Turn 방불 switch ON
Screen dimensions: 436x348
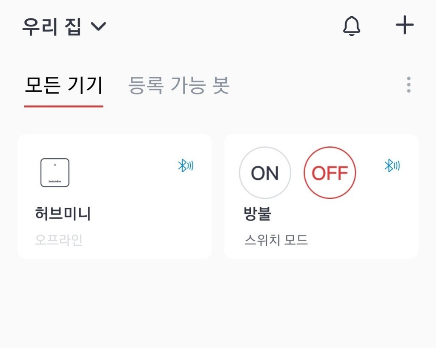265,173
